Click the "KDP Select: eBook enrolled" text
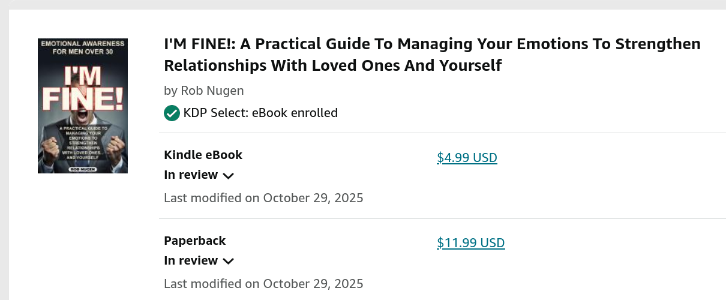This screenshot has width=726, height=300. 260,113
